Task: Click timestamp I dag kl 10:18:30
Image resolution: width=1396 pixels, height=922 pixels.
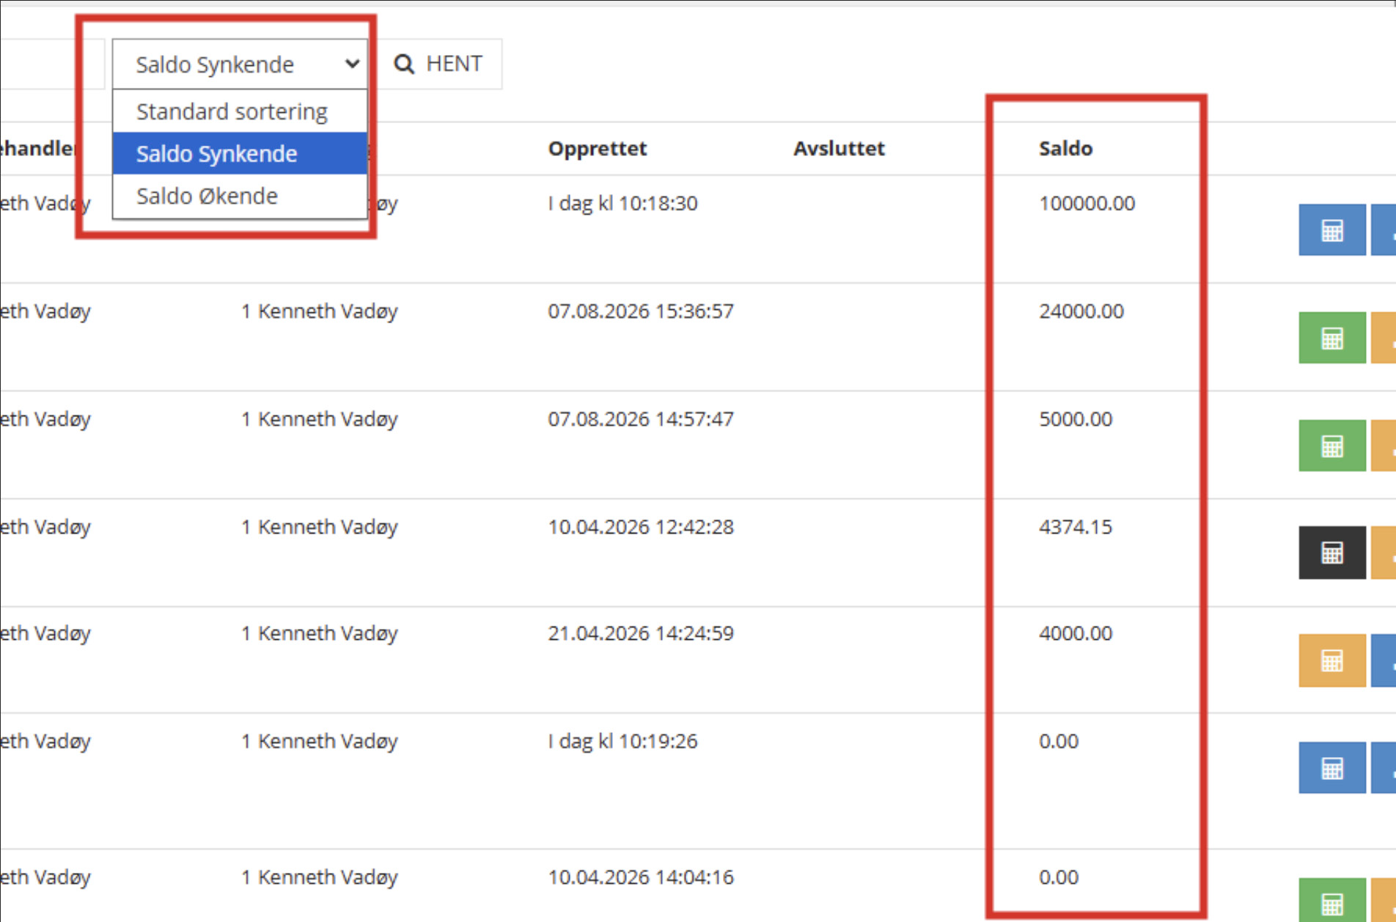Action: [x=622, y=204]
